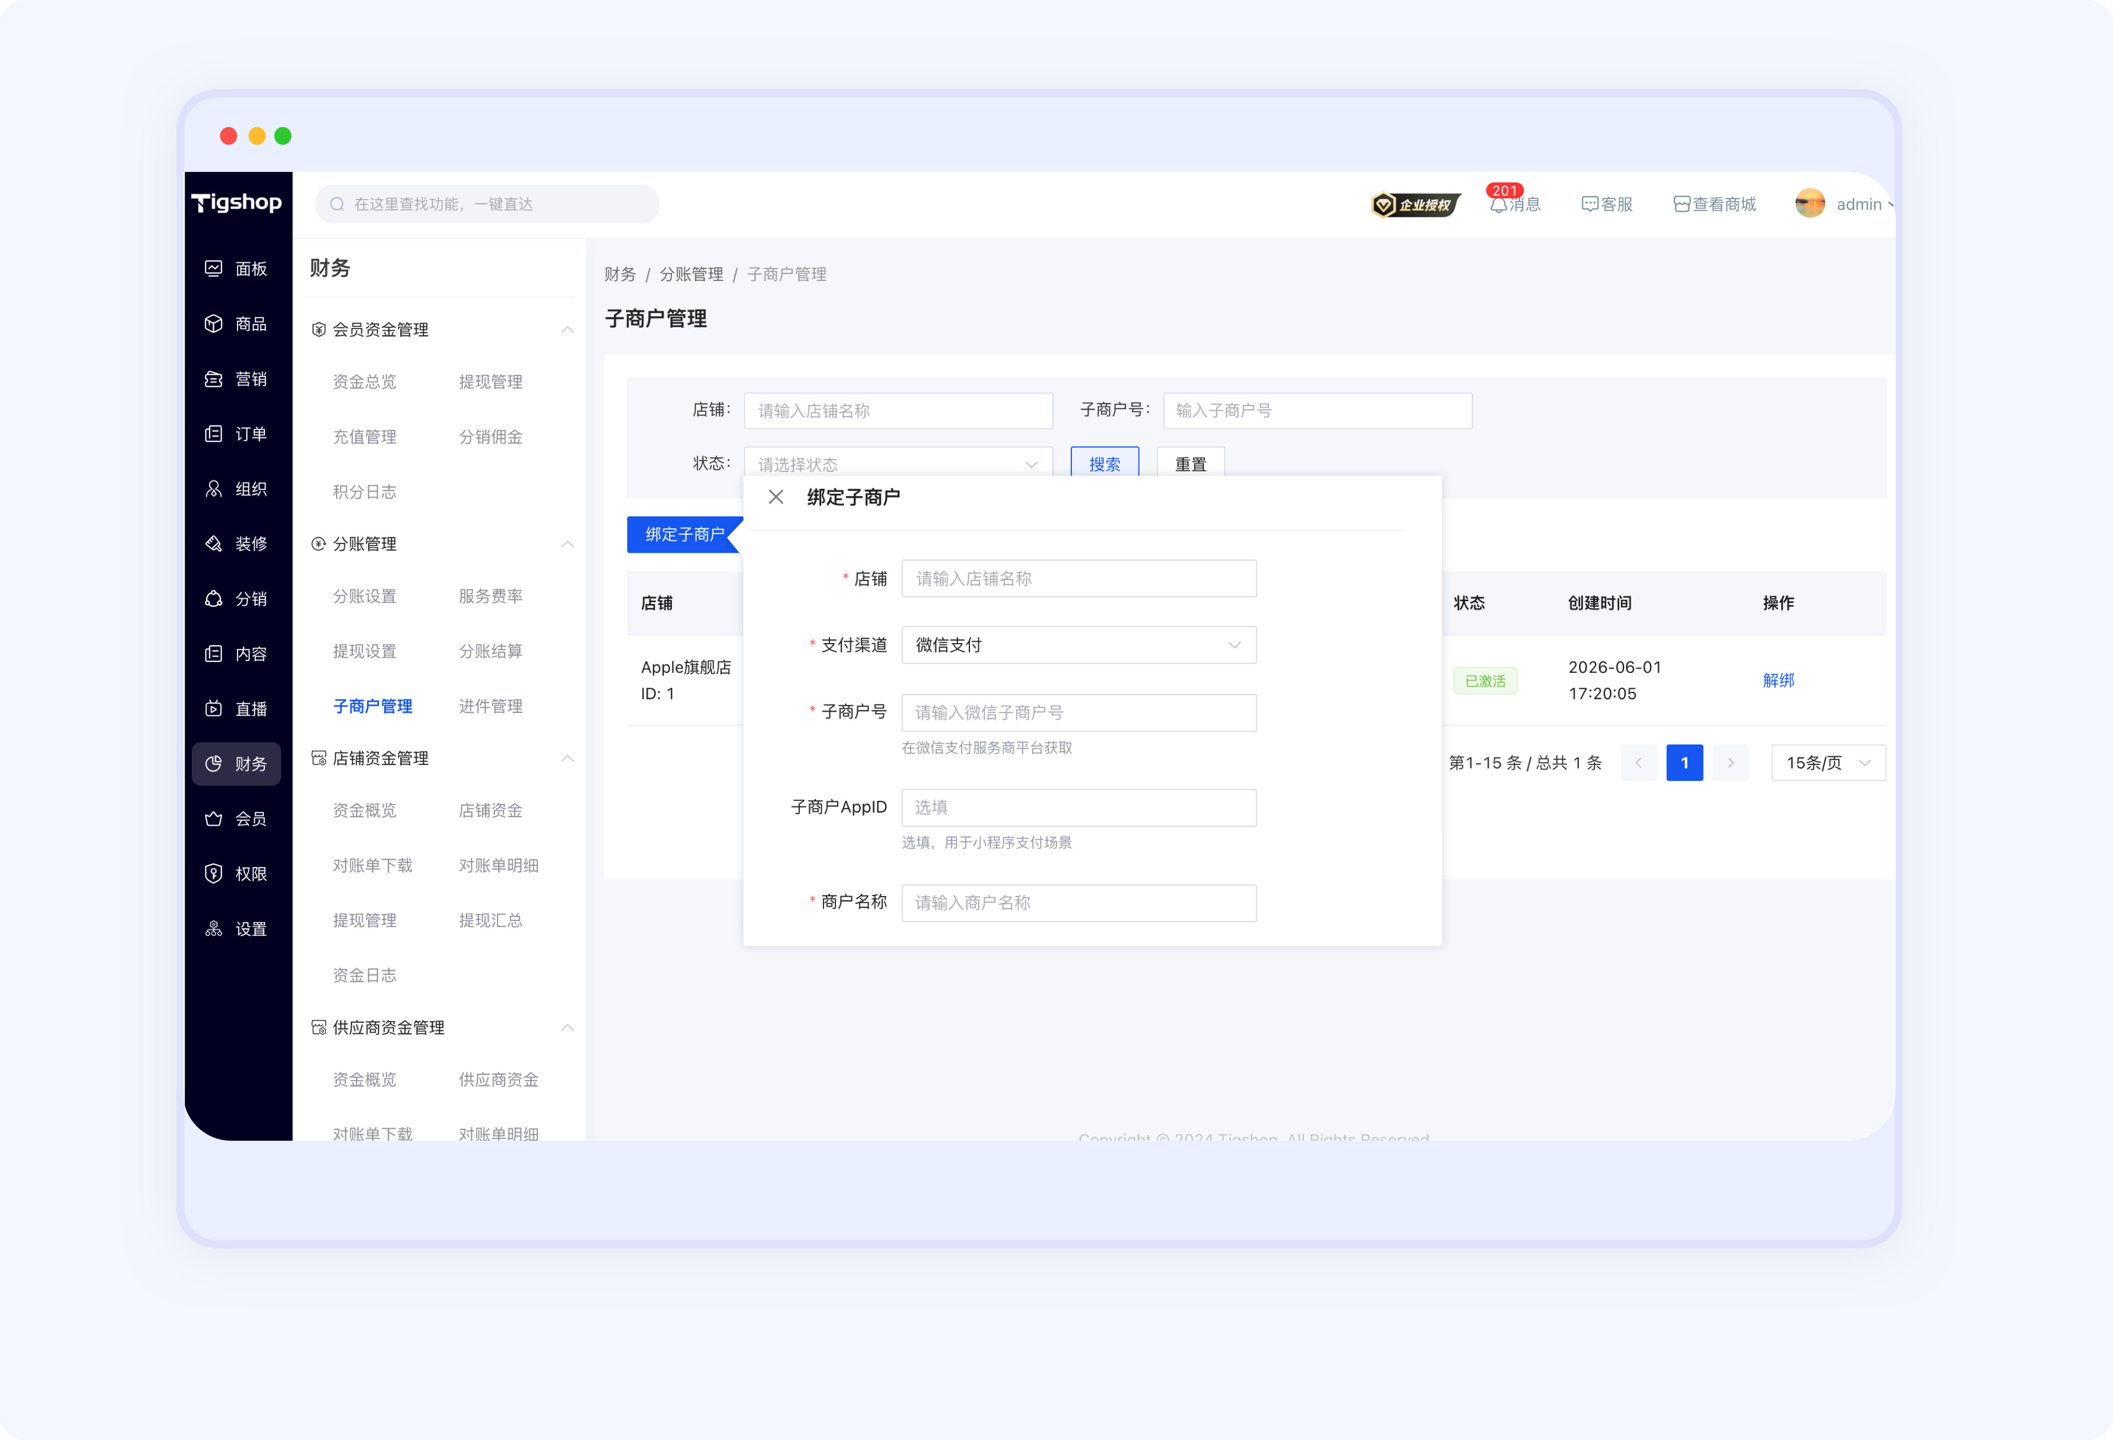Screen dimensions: 2113x1440
Task: Open the 直播 live broadcast icon
Action: 214,708
